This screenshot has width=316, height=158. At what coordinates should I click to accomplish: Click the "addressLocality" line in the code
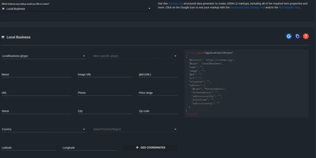[207, 96]
